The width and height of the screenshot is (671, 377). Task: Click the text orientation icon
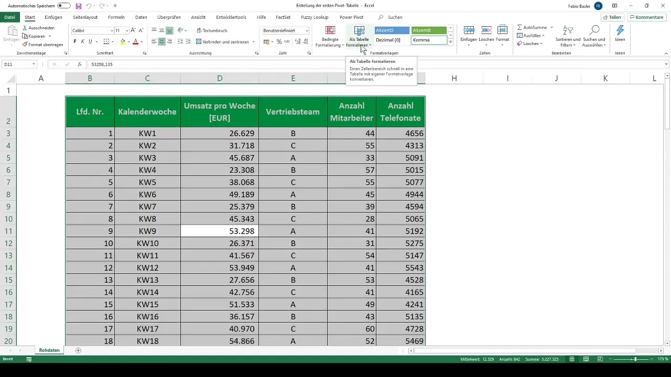pyautogui.click(x=180, y=31)
